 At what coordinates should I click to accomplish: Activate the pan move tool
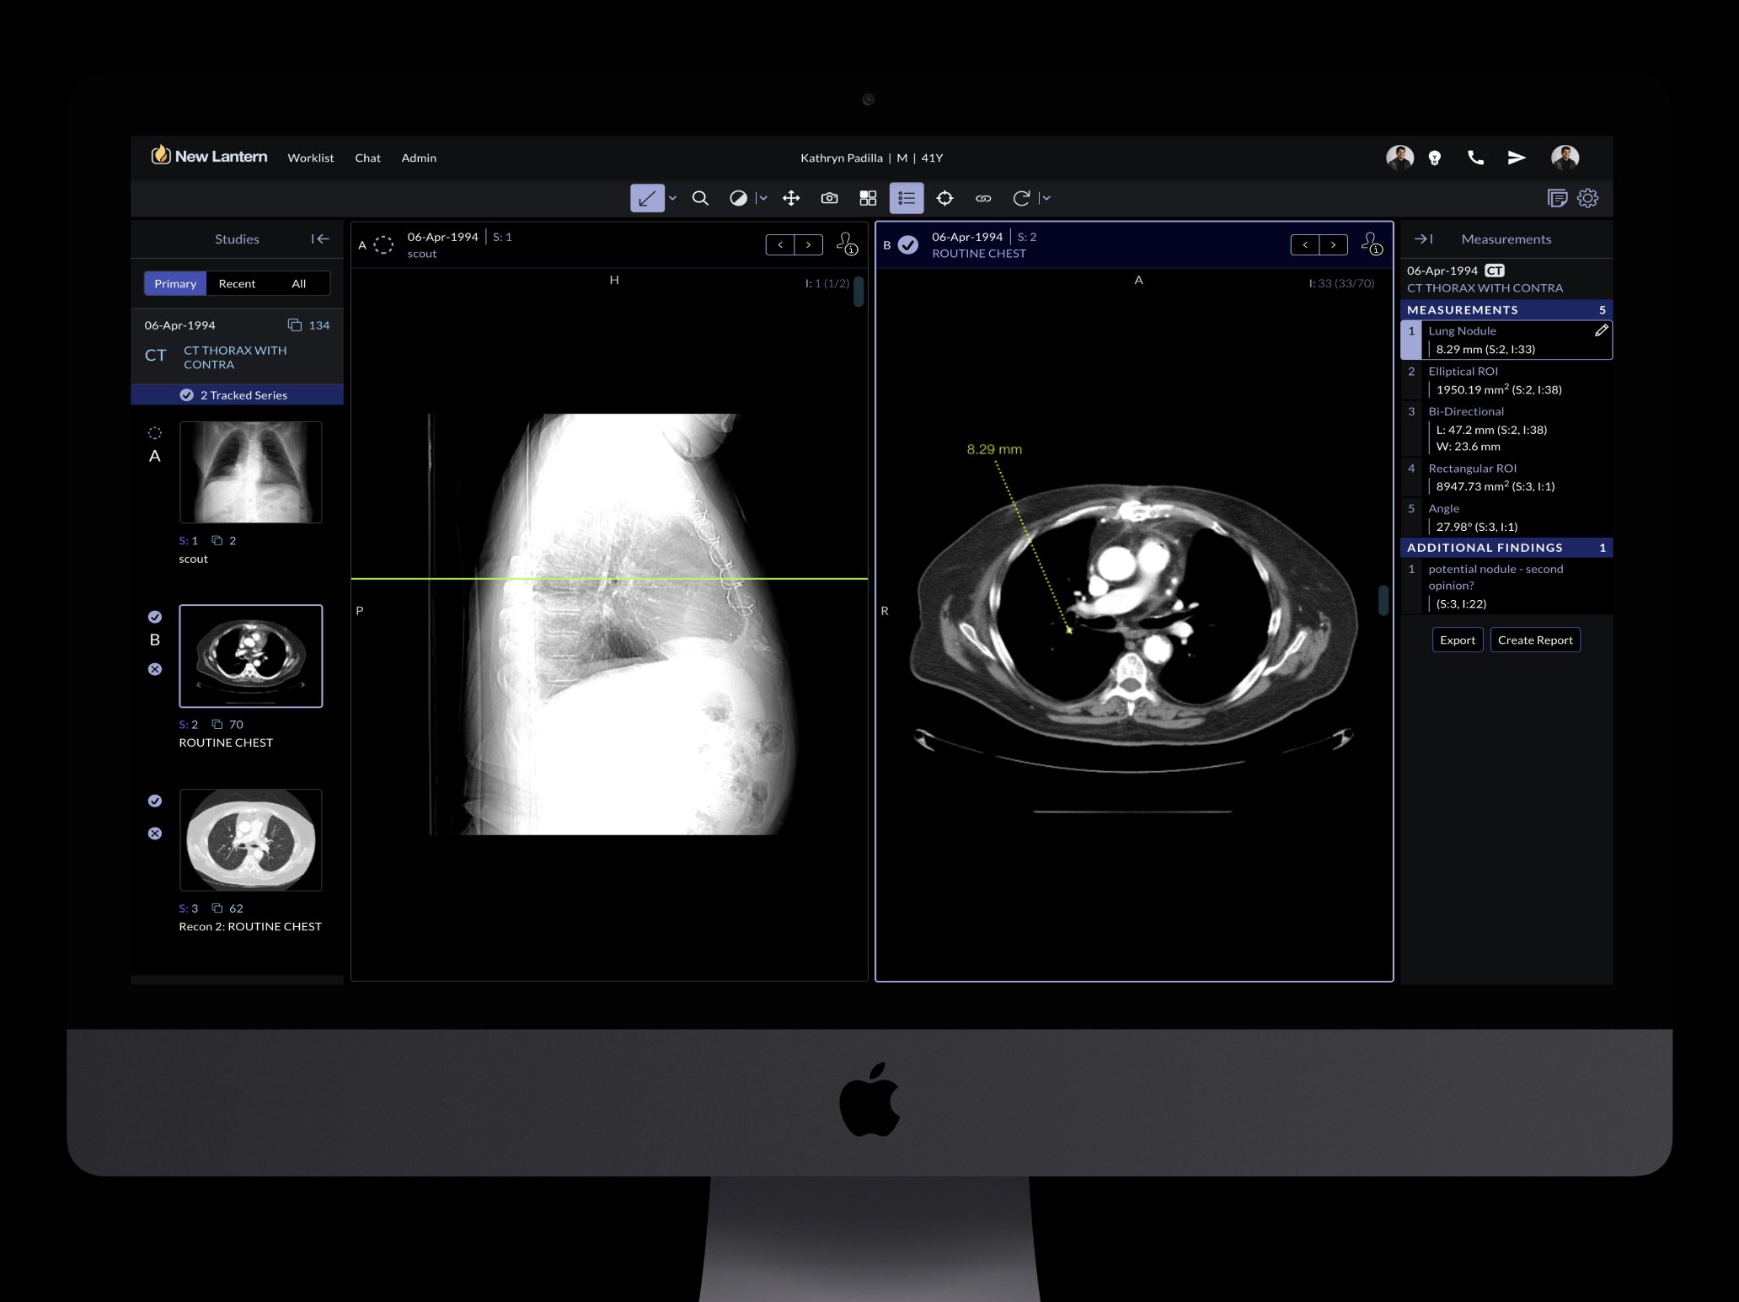790,198
